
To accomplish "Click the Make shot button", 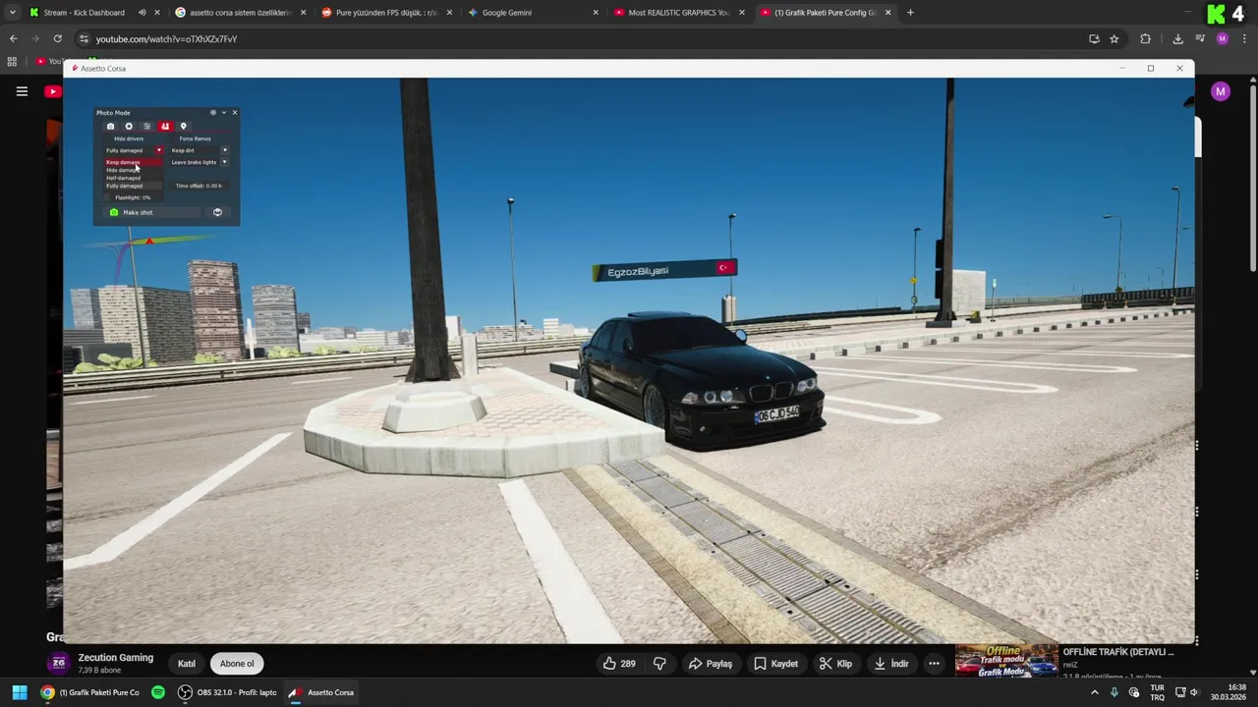I will pos(151,212).
